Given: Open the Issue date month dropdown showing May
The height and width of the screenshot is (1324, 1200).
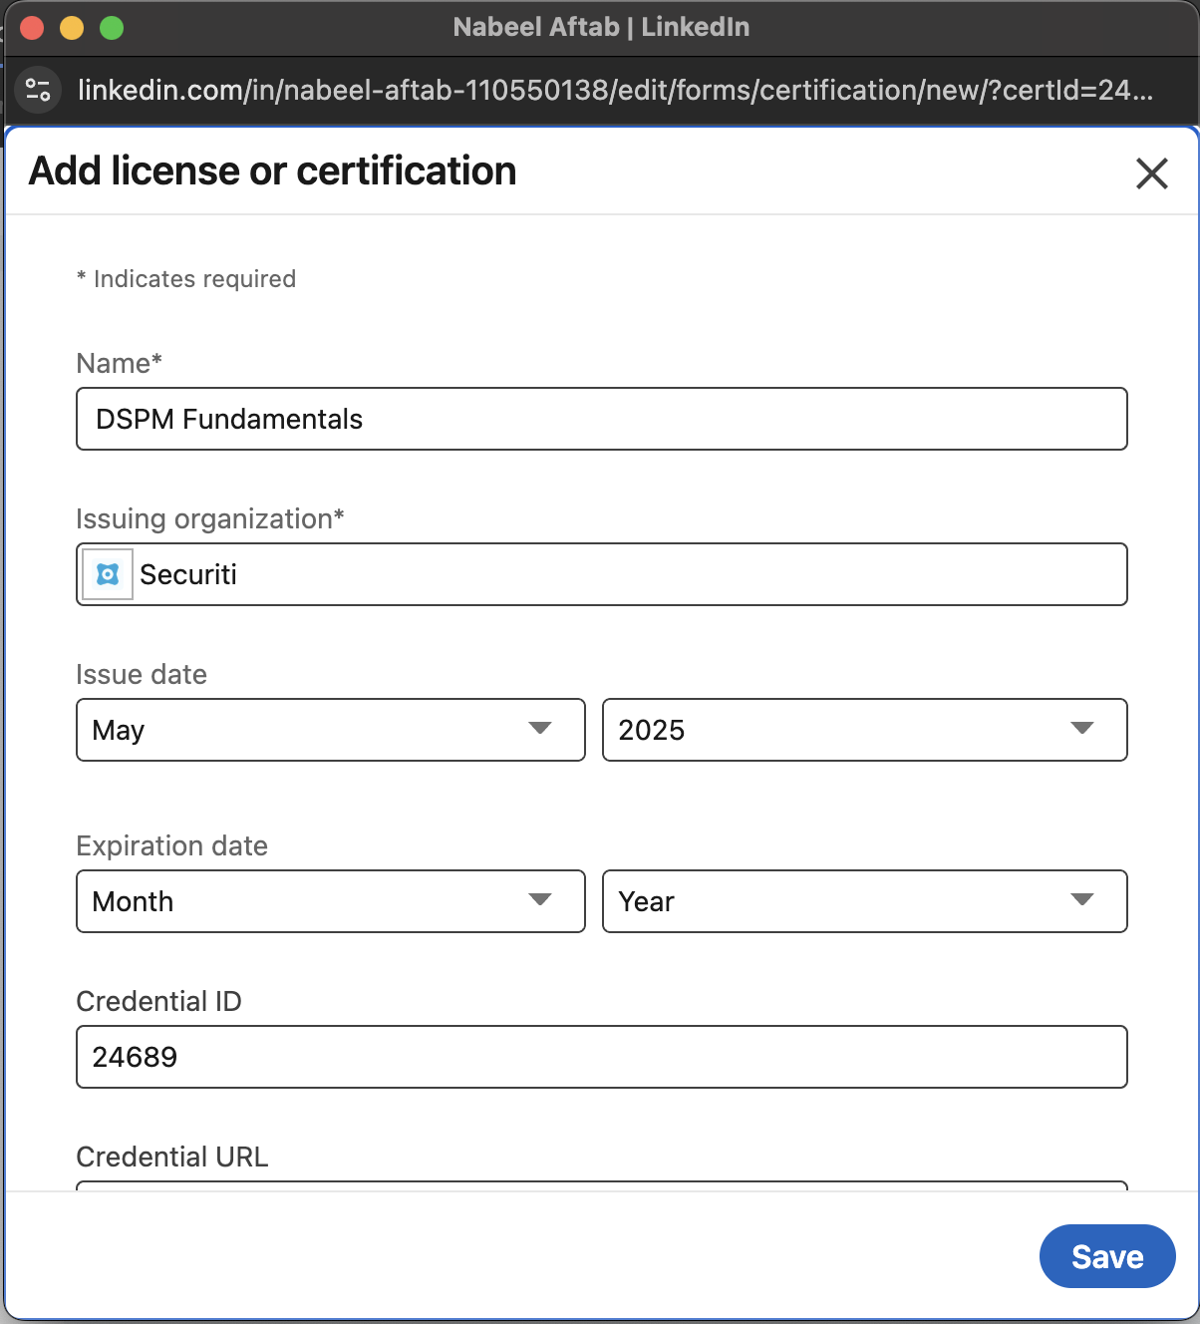Looking at the screenshot, I should pos(331,730).
